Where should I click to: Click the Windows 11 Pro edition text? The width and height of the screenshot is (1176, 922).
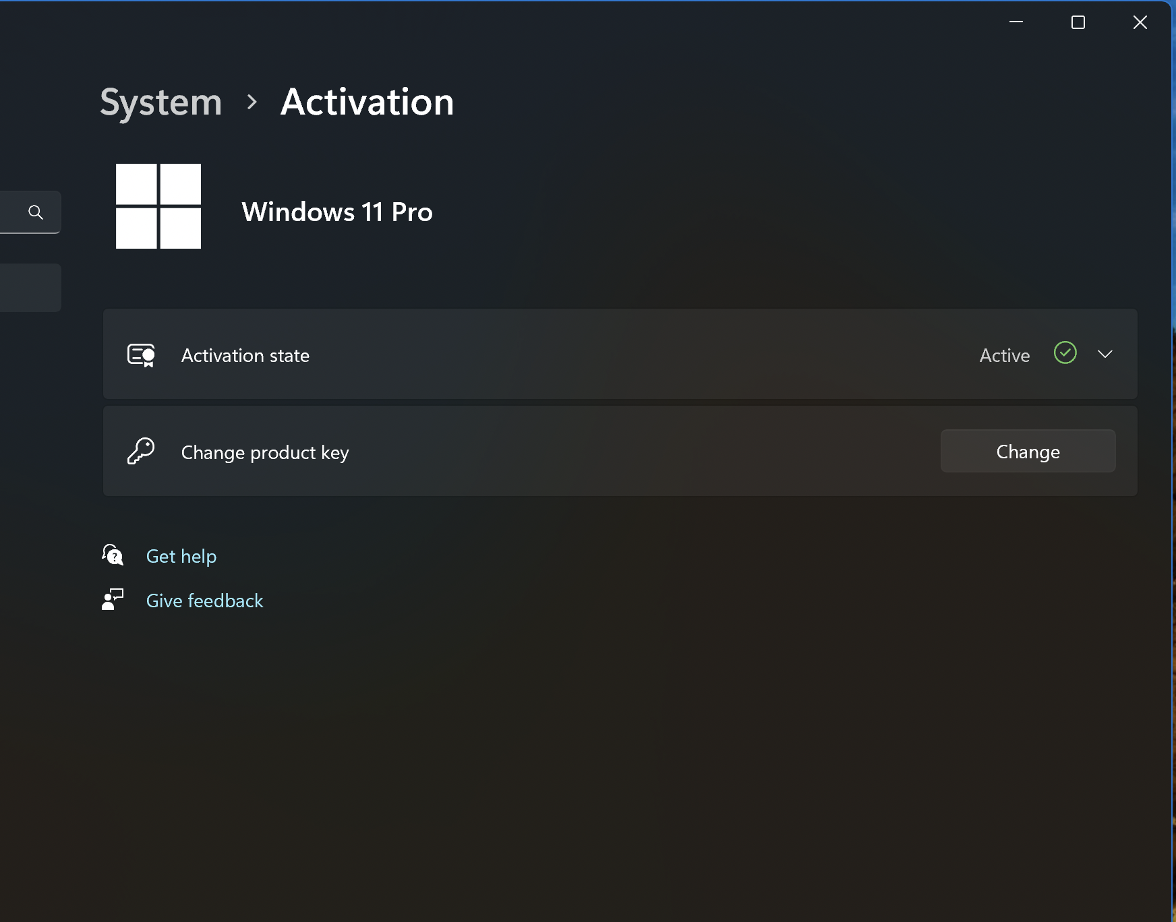pyautogui.click(x=337, y=212)
